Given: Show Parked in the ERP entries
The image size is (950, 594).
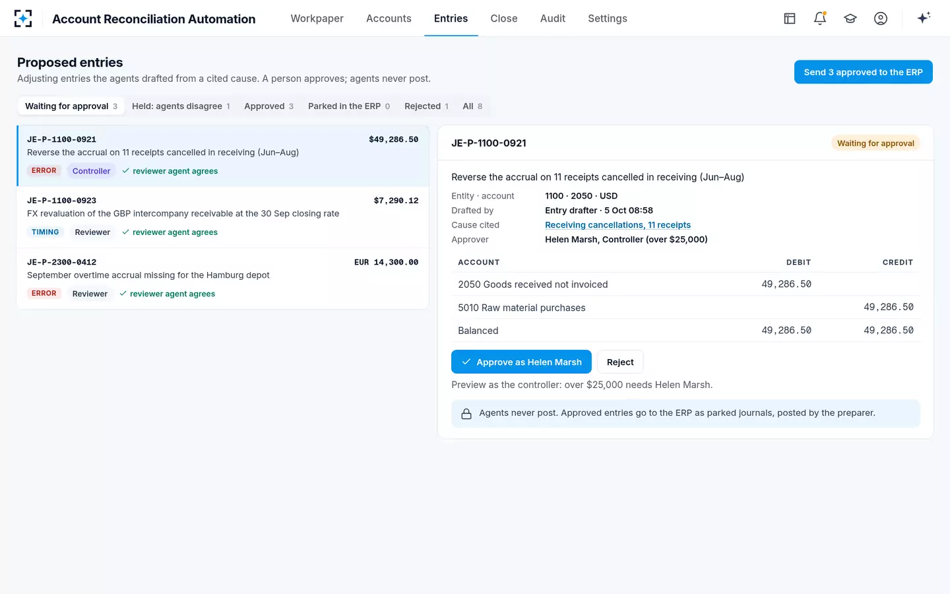Looking at the screenshot, I should coord(349,106).
